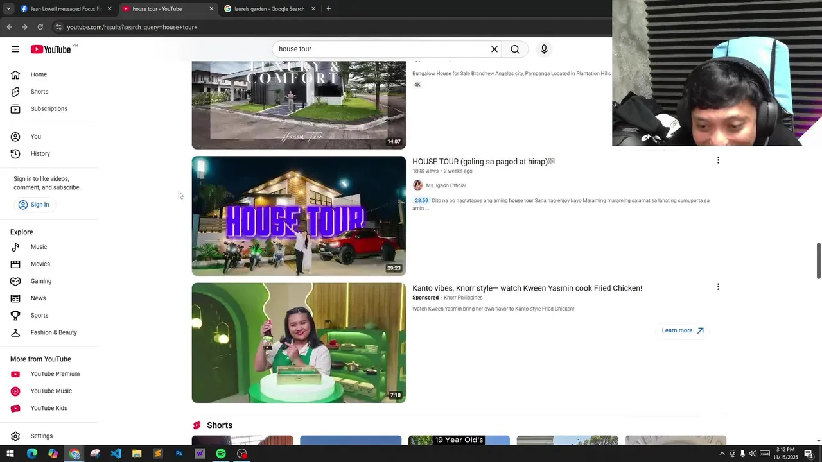This screenshot has height=462, width=822.
Task: Open more options for HOUSE TOUR video
Action: pos(718,160)
